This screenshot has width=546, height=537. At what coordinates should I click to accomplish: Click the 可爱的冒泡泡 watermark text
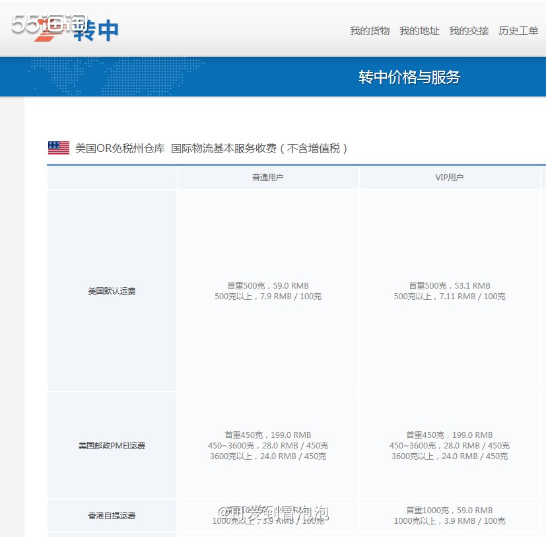coord(274,513)
